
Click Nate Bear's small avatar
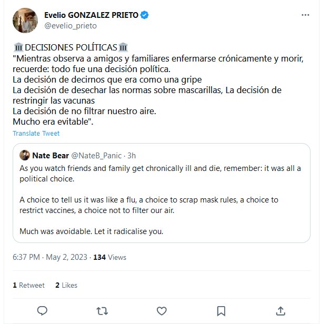coord(24,156)
